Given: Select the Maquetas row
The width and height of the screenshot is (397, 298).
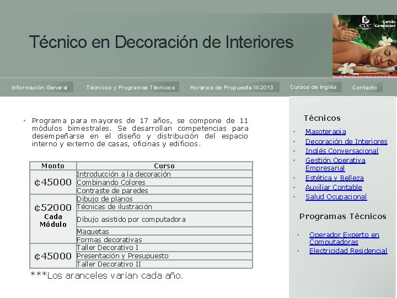Looking at the screenshot, I should pos(164,231).
